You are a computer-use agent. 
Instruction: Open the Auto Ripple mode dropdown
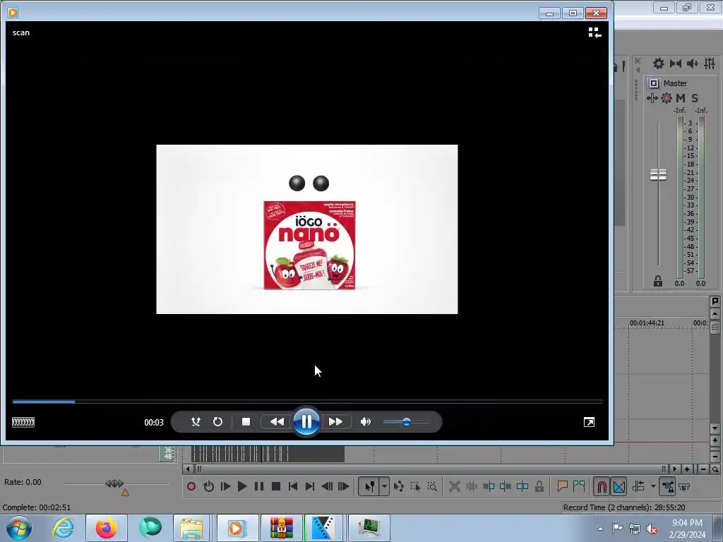coord(653,486)
